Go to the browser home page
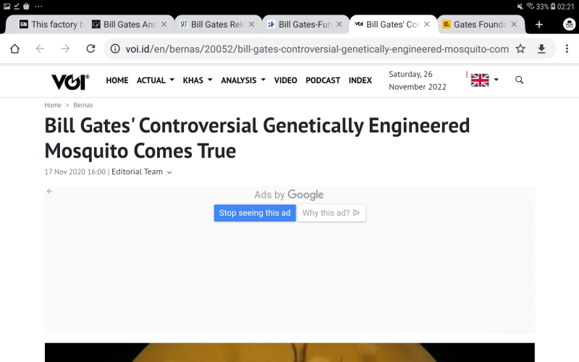Image resolution: width=579 pixels, height=362 pixels. coord(14,49)
